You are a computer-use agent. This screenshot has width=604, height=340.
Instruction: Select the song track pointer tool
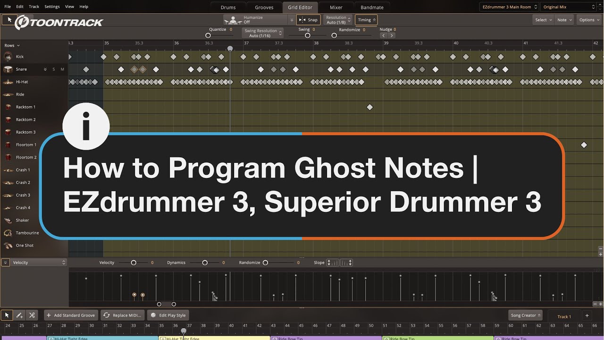click(x=7, y=315)
